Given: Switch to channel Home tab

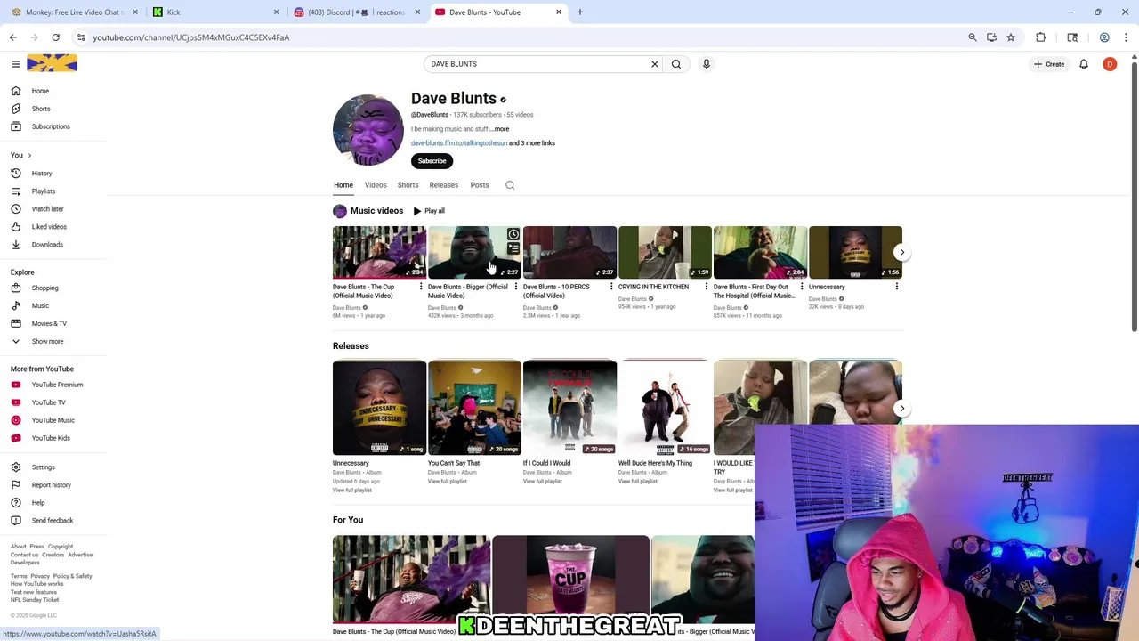Looking at the screenshot, I should coord(343,185).
